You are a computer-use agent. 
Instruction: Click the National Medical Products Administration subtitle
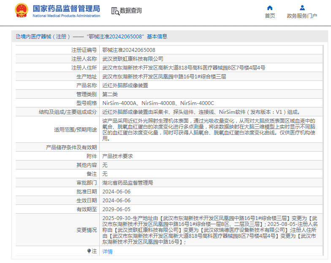coord(66,16)
